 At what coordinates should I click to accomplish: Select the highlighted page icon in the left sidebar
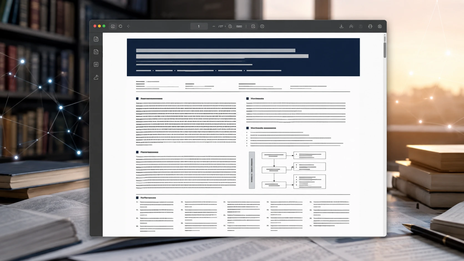pos(96,39)
